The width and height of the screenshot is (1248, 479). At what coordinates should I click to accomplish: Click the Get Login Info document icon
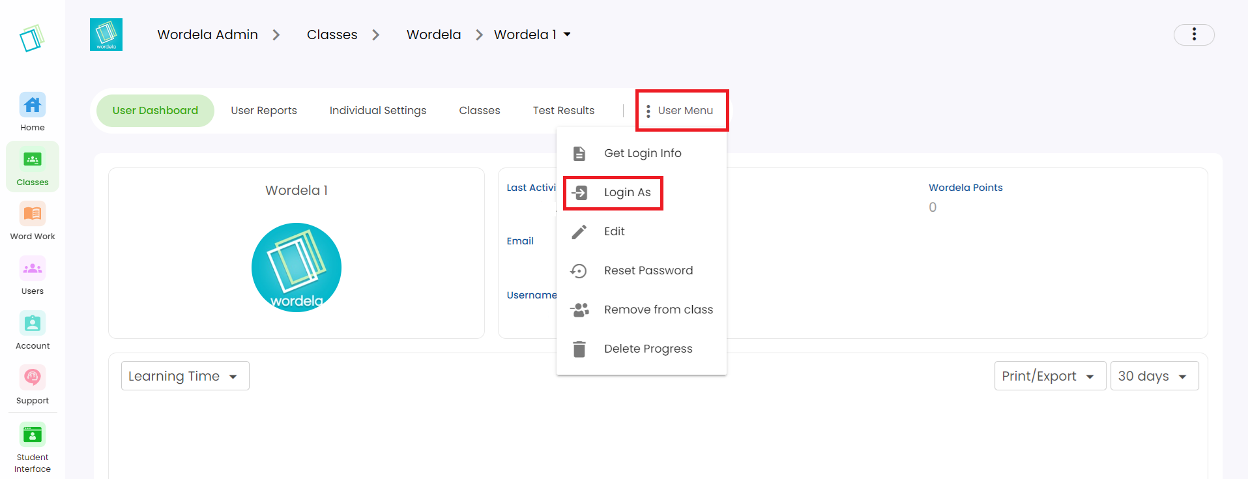click(x=579, y=153)
